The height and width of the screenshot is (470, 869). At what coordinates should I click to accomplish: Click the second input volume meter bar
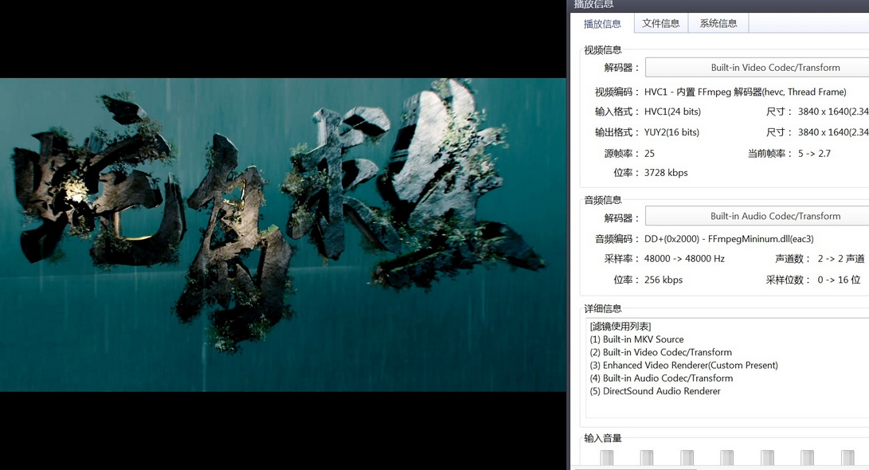647,458
